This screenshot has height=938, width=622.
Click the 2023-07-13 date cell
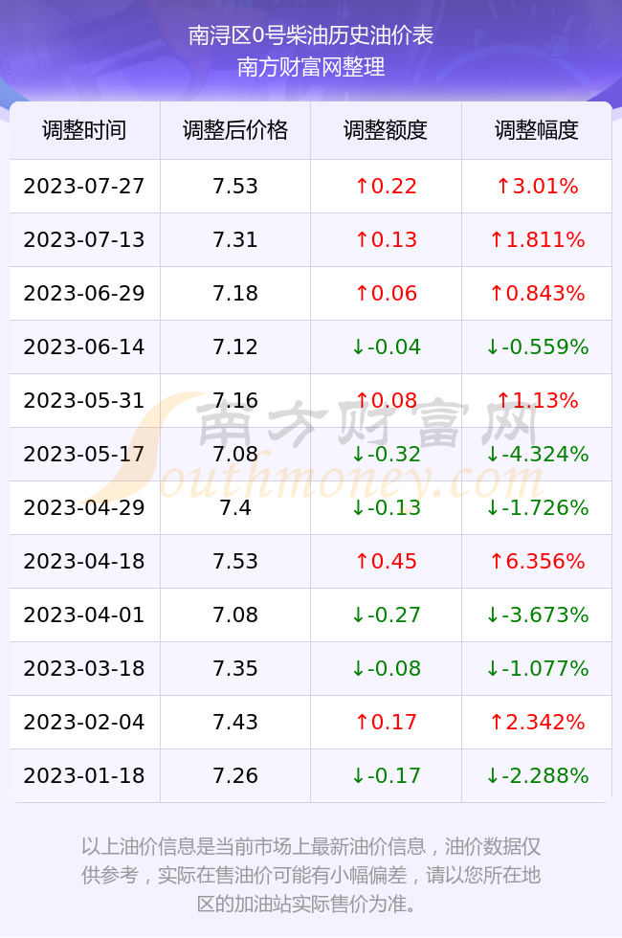[x=84, y=240]
